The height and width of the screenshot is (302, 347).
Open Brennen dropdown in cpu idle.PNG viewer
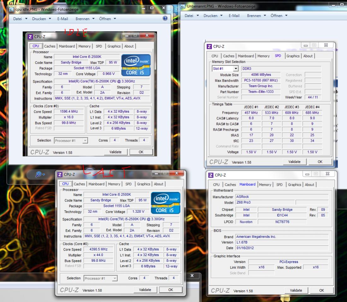[85, 19]
